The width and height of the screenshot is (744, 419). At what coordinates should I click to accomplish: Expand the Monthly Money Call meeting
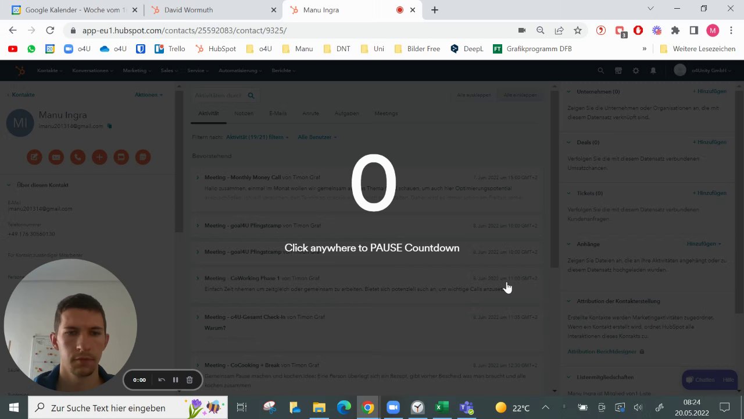pyautogui.click(x=198, y=177)
